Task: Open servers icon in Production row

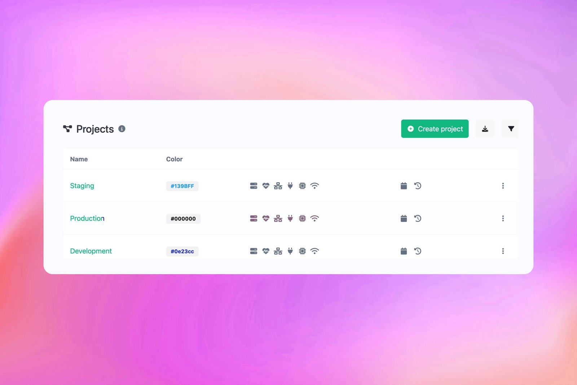Action: point(254,218)
